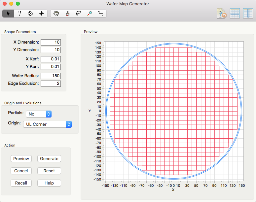Click the Generate button
Image resolution: width=256 pixels, height=202 pixels.
tap(49, 159)
